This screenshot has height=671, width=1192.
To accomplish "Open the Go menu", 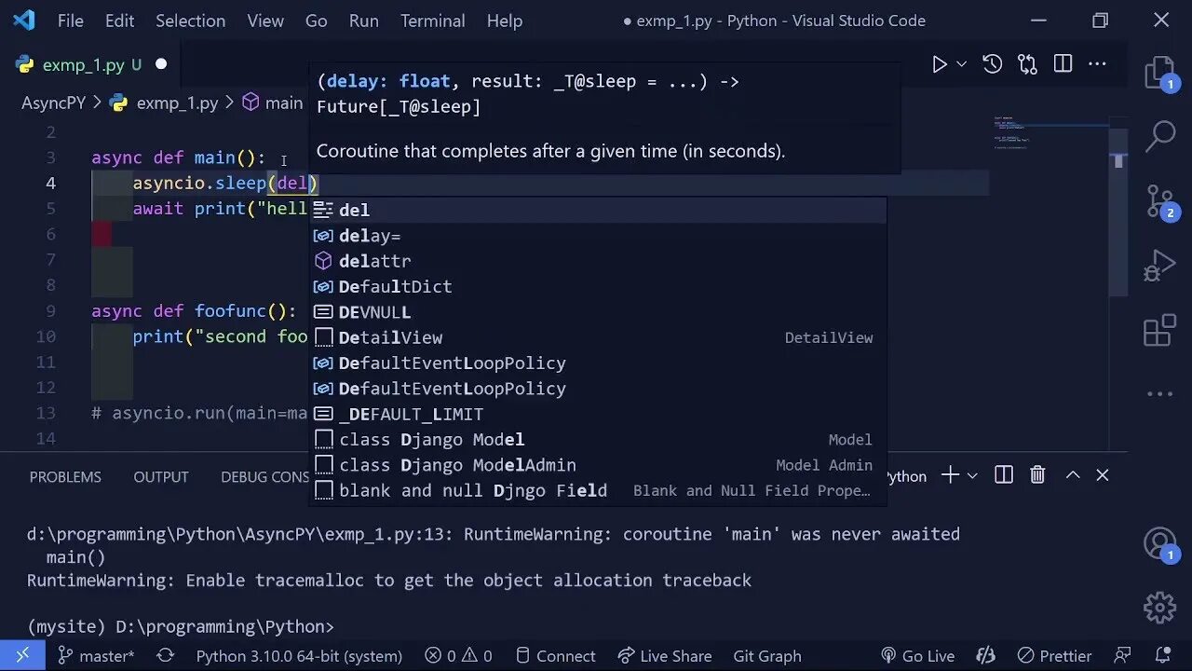I will pos(317,21).
